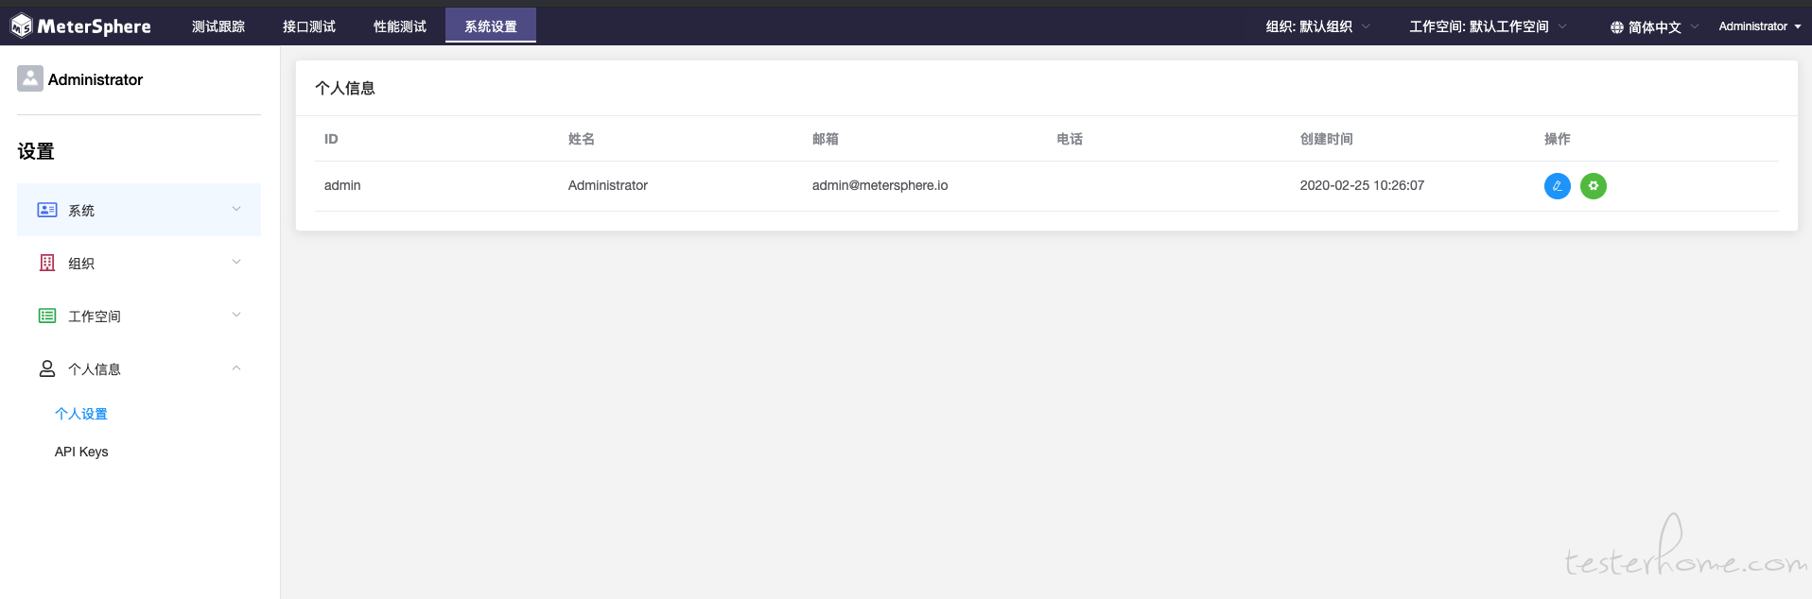Click the Administrator name cell in table
Viewport: 1812px width, 599px height.
point(608,185)
